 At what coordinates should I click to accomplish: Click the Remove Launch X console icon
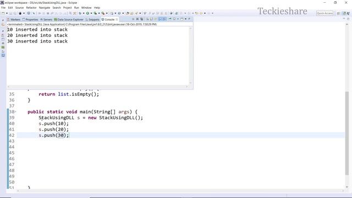pyautogui.click(x=137, y=19)
